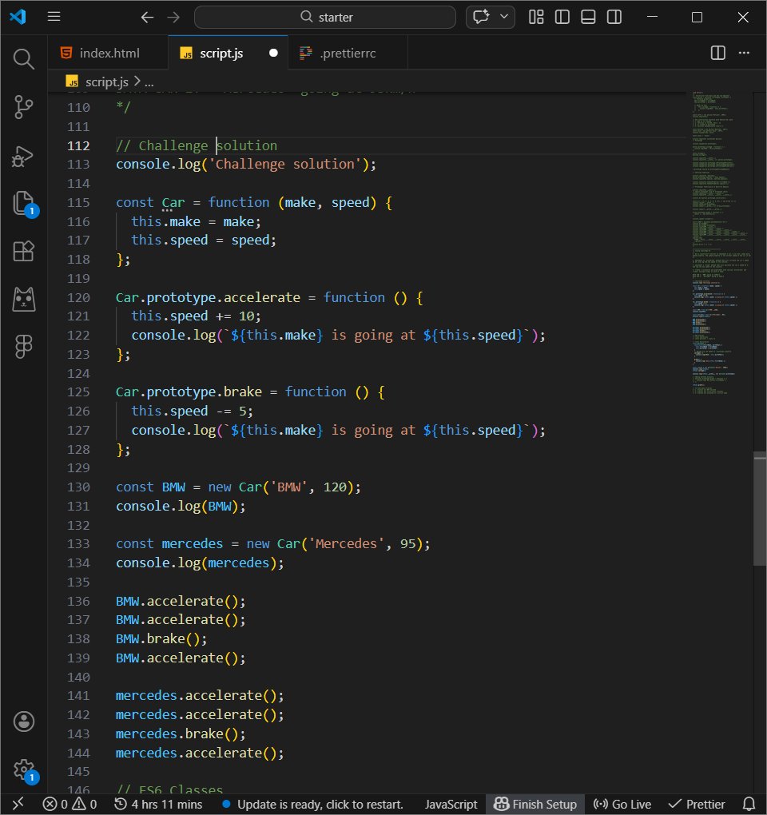The width and height of the screenshot is (767, 815).
Task: Open the Manage settings gear
Action: coord(24,769)
